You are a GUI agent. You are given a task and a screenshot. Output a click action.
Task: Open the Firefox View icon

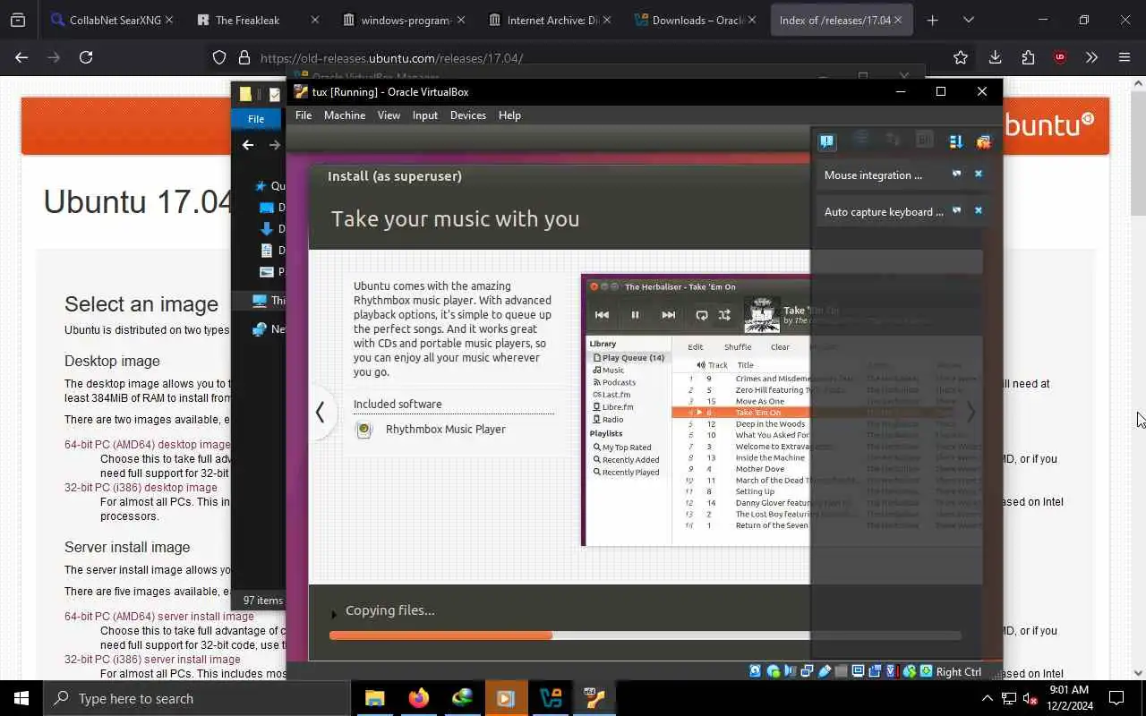point(18,20)
